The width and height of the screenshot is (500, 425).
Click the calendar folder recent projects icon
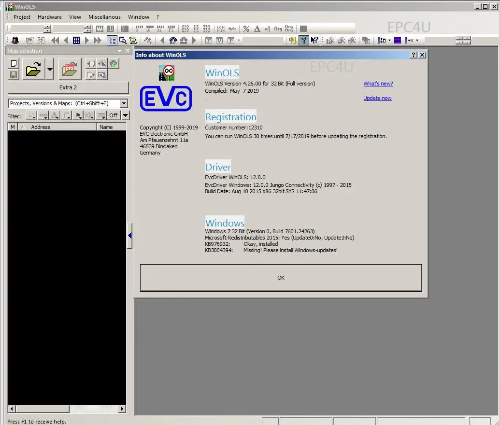70,69
